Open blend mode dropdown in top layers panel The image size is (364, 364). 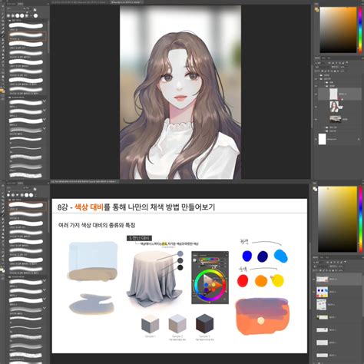pos(322,67)
